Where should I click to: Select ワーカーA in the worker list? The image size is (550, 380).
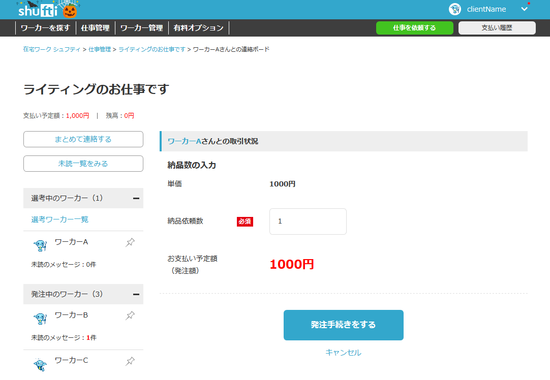point(72,242)
